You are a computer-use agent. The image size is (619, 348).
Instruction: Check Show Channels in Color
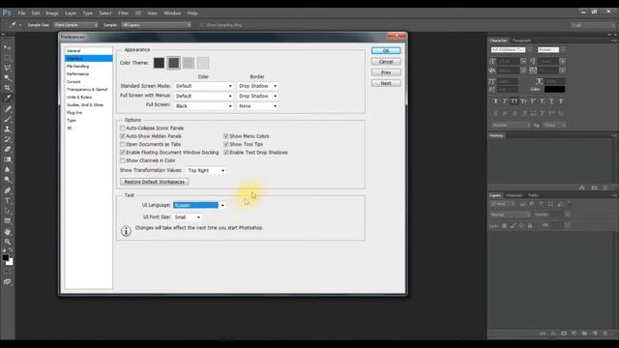point(123,160)
